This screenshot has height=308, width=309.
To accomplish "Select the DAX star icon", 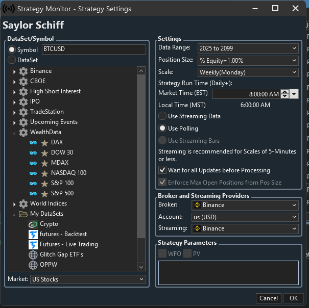I will (44, 142).
